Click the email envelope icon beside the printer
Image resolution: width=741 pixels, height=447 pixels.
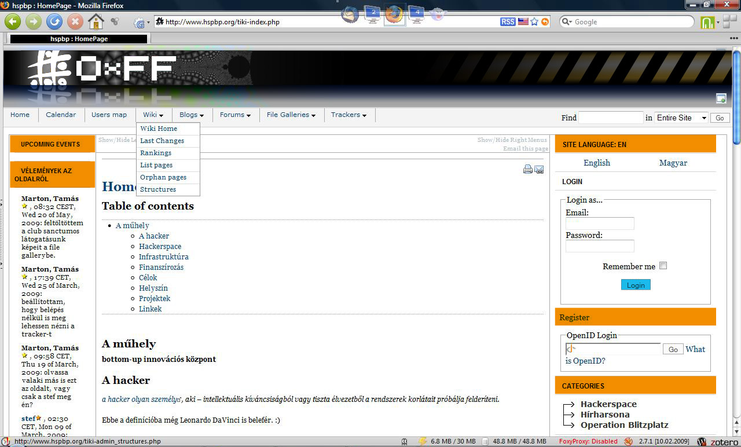click(539, 170)
